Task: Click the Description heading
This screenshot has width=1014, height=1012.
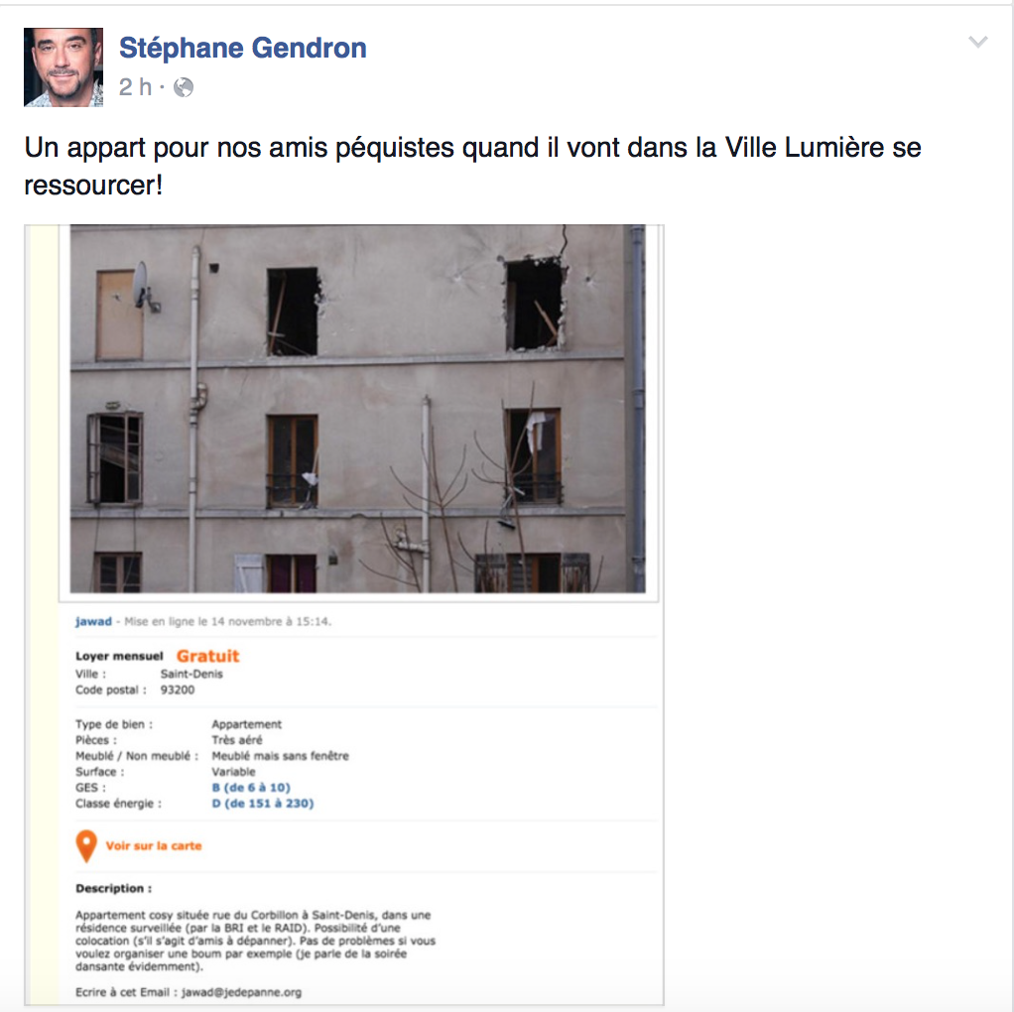Action: click(114, 889)
